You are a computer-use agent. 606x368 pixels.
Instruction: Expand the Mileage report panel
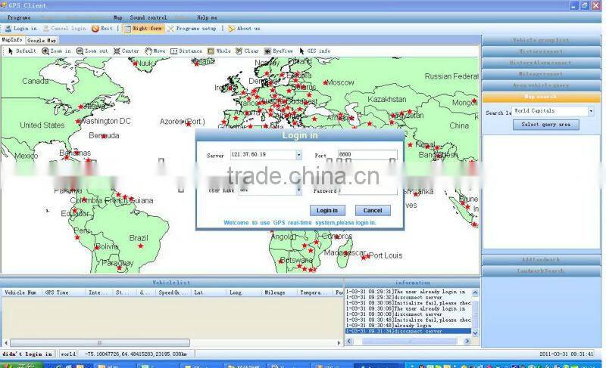(x=541, y=73)
